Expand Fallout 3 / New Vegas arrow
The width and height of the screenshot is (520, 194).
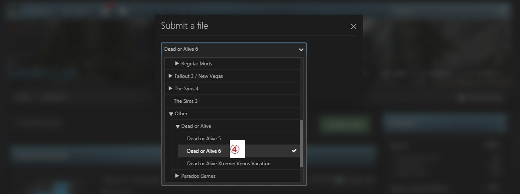[170, 76]
